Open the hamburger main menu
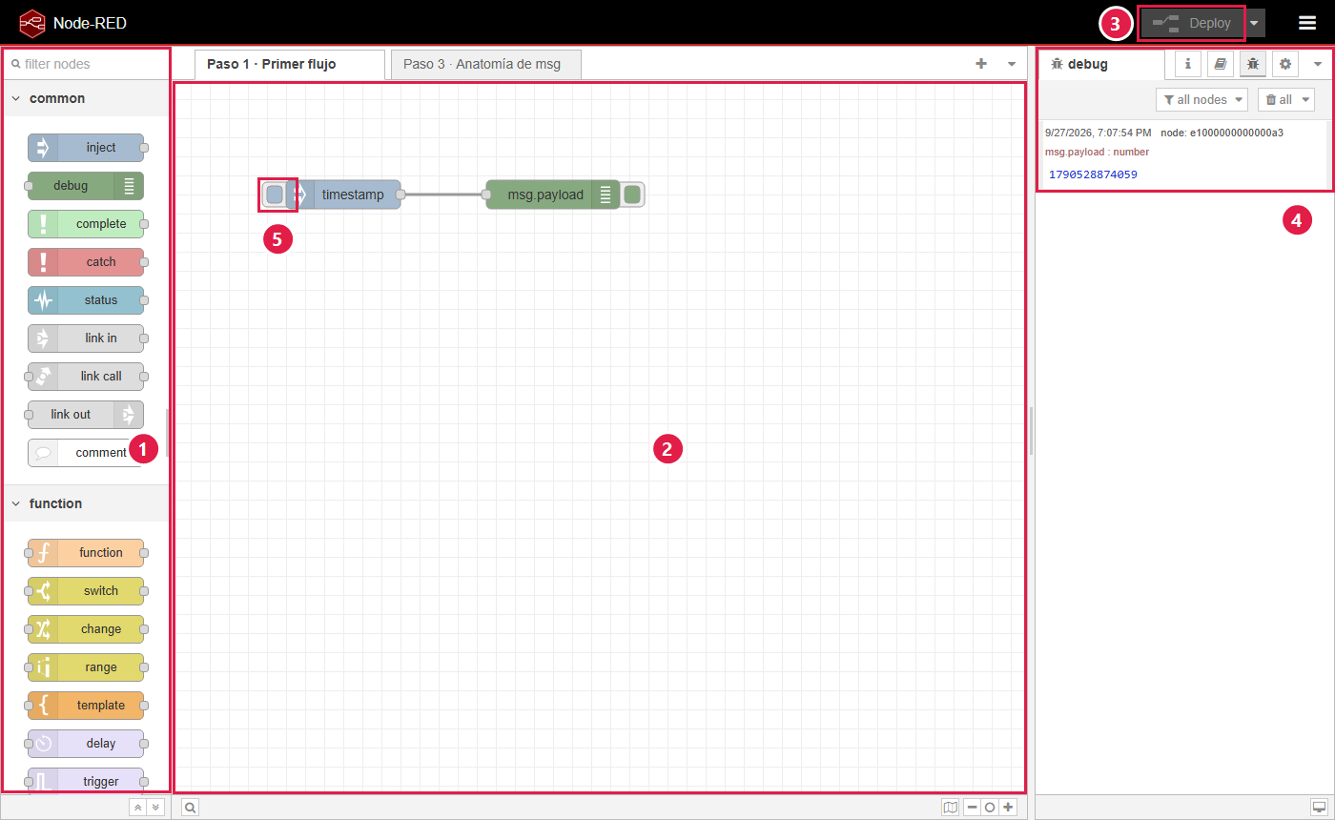Viewport: 1335px width, 820px height. click(1307, 23)
